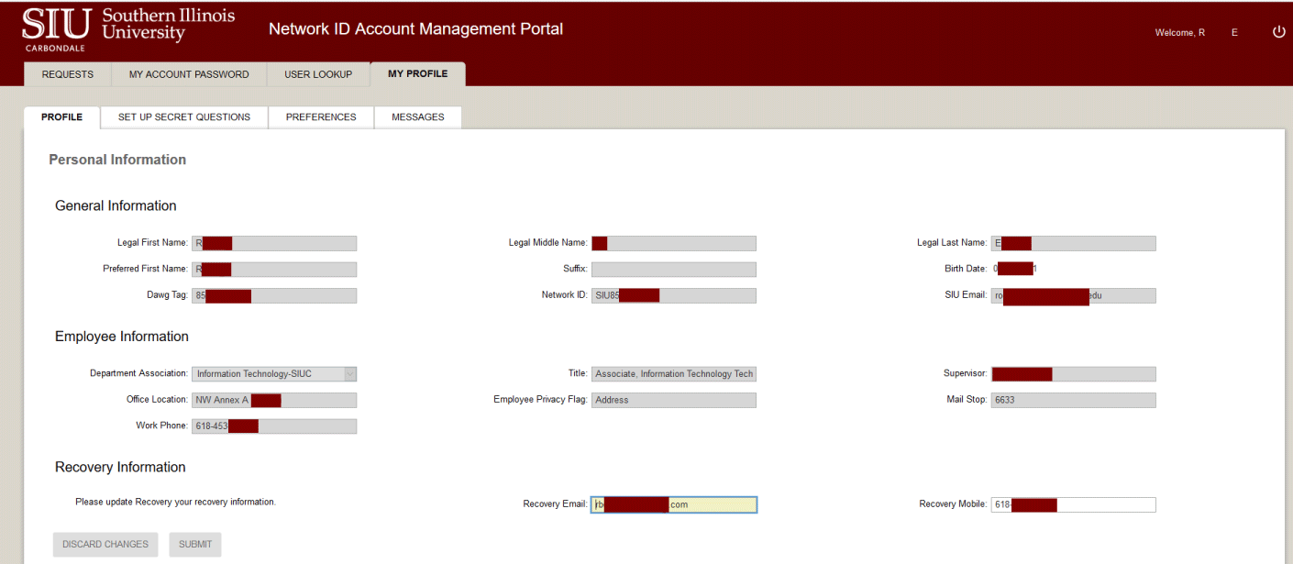Switch to the PREFERENCES tab
The width and height of the screenshot is (1293, 564).
321,117
